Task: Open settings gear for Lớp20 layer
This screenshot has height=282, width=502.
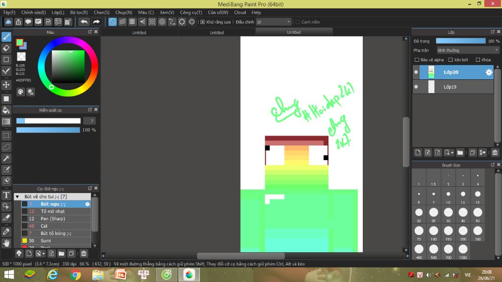Action: (x=489, y=72)
